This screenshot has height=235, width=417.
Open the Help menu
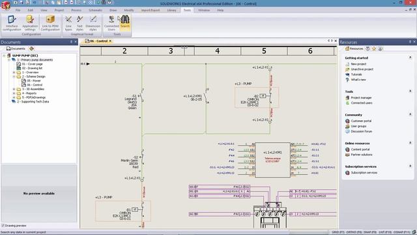(220, 10)
